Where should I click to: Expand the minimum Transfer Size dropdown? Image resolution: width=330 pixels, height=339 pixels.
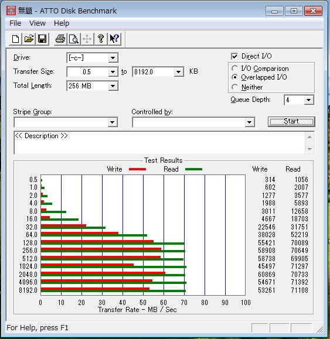point(113,72)
